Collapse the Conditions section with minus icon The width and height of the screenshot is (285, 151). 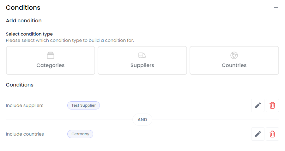tap(276, 8)
